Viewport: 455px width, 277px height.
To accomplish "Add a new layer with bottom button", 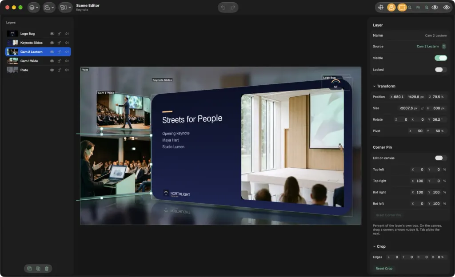I will 30,269.
